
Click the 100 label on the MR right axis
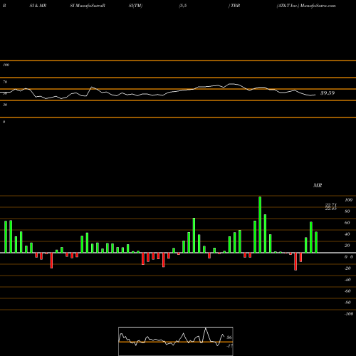click(348, 200)
